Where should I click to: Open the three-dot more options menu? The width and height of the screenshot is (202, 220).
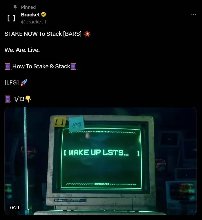[194, 14]
